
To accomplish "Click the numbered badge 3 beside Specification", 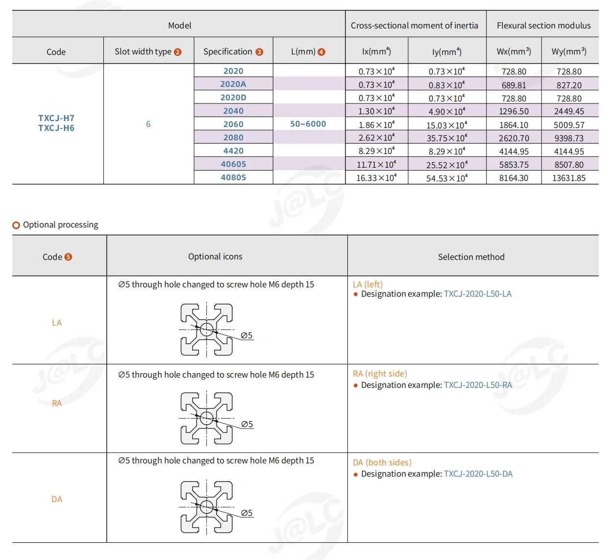I will (x=259, y=52).
